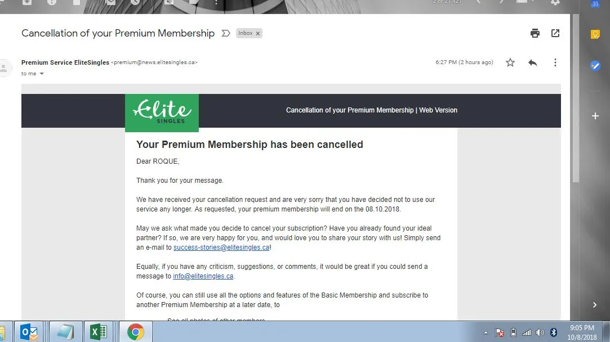Open Google Keep in side panel
610x342 pixels.
point(595,34)
